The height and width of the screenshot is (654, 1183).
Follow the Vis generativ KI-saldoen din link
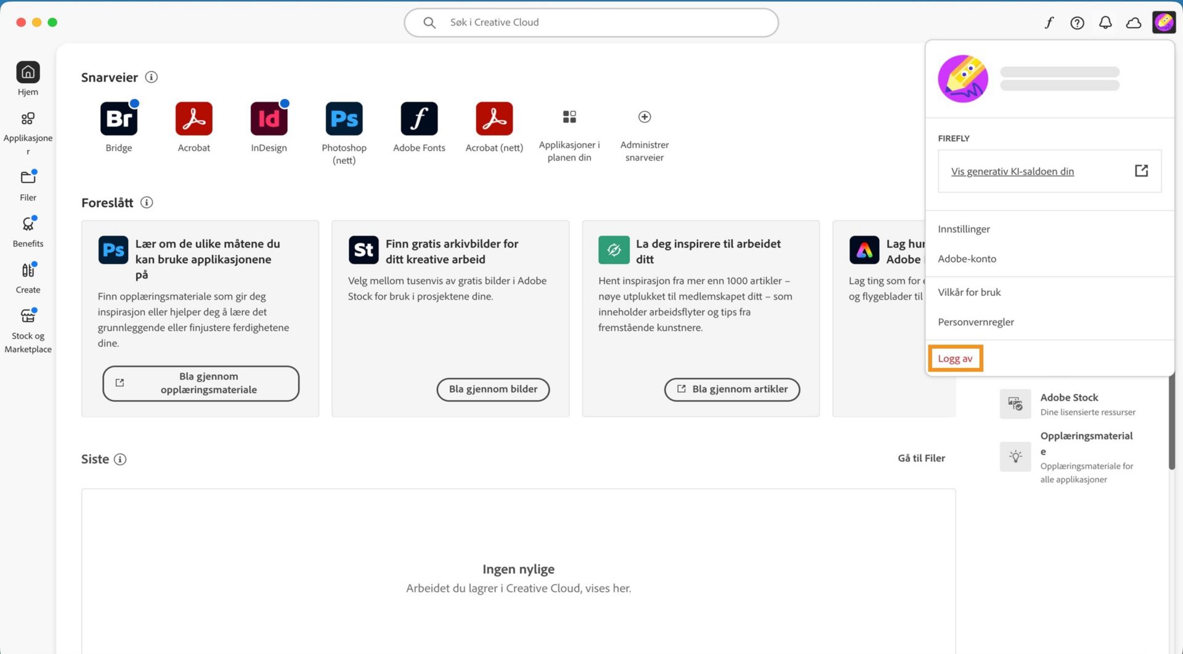1012,171
